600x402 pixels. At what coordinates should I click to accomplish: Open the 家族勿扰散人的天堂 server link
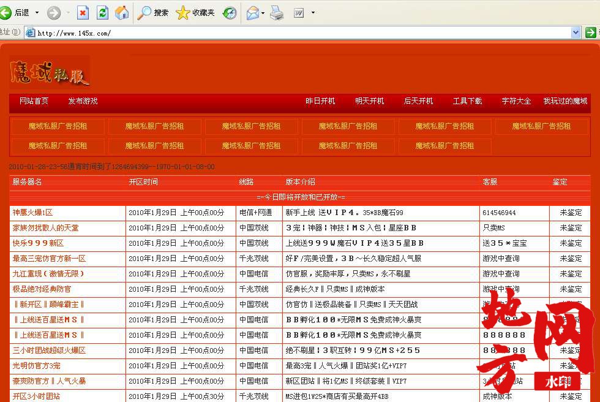pyautogui.click(x=45, y=228)
